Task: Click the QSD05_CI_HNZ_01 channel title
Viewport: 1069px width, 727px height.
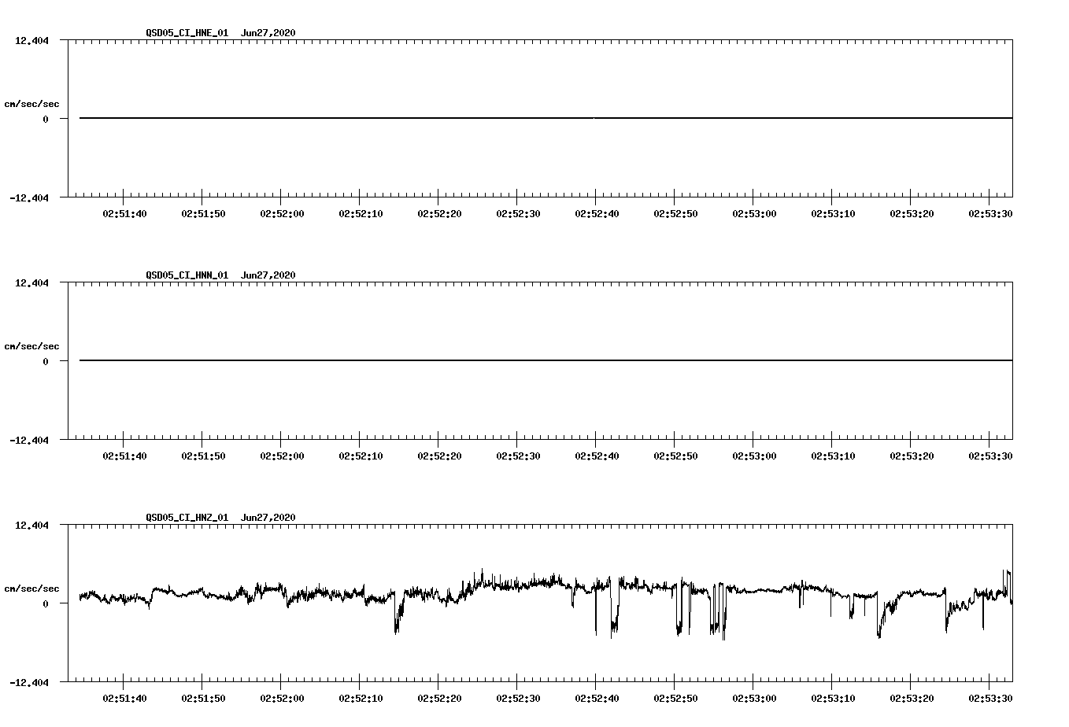Action: click(x=187, y=518)
